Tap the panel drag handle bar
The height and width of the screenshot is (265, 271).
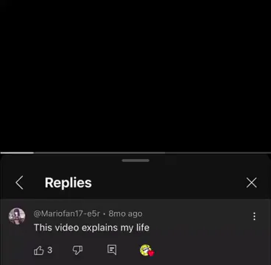pos(135,160)
